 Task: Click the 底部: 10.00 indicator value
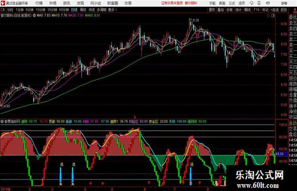coord(74,122)
